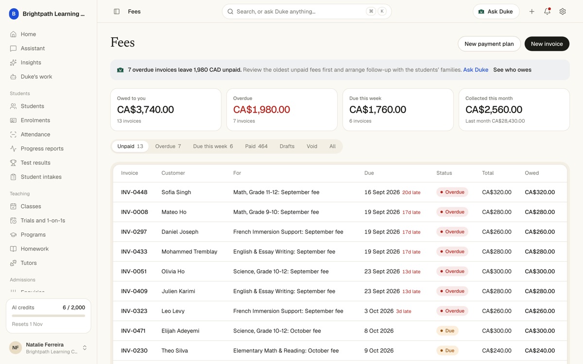Click the Ask Duke banner link

(x=476, y=70)
